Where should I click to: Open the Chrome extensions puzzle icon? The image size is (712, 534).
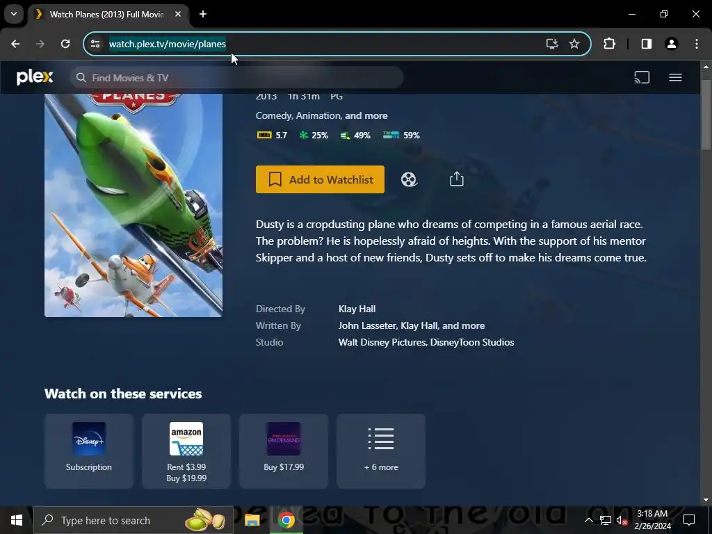609,44
